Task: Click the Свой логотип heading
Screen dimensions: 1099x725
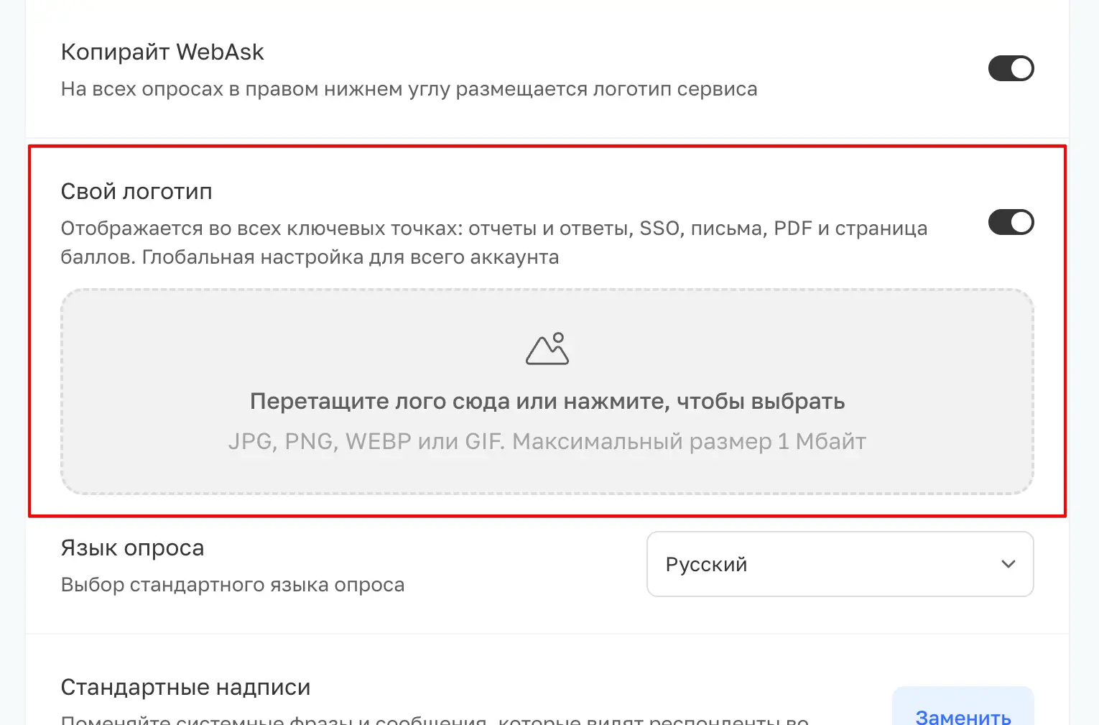Action: (x=136, y=191)
